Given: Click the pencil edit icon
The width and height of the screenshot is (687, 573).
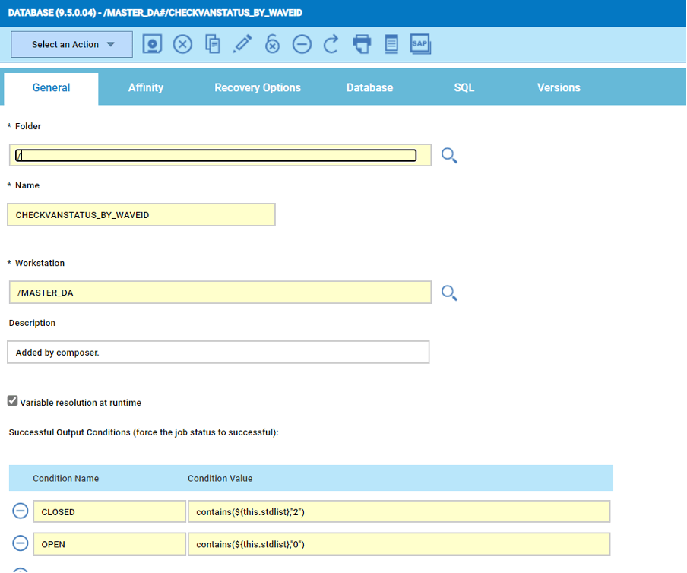Looking at the screenshot, I should click(x=242, y=44).
